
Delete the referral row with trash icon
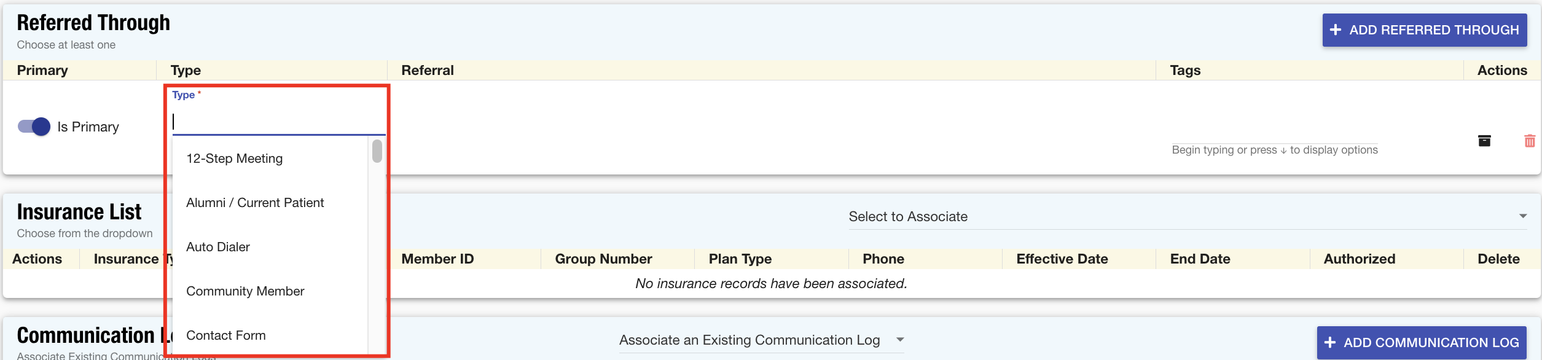1529,141
